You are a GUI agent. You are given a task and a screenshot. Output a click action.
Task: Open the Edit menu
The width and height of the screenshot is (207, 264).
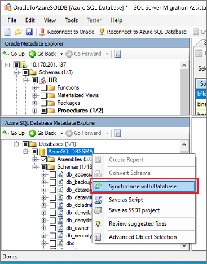click(x=30, y=20)
